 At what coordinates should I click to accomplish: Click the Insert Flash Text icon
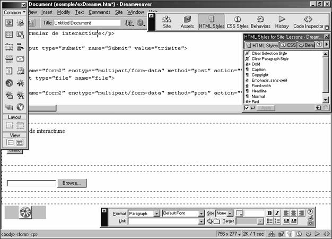20,95
